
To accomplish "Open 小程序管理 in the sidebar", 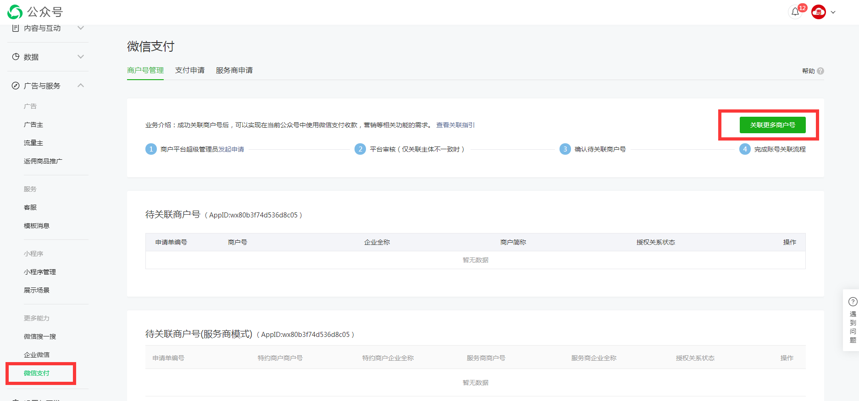I will point(40,272).
